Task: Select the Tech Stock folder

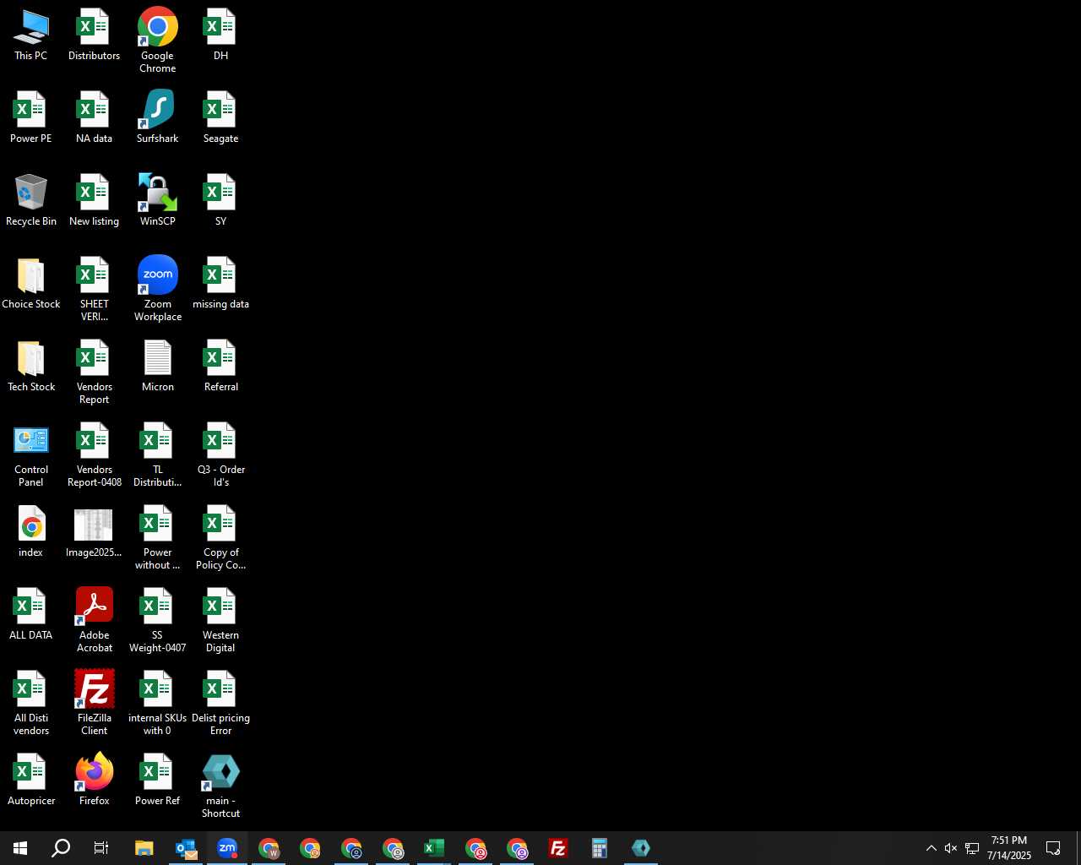Action: pos(31,367)
